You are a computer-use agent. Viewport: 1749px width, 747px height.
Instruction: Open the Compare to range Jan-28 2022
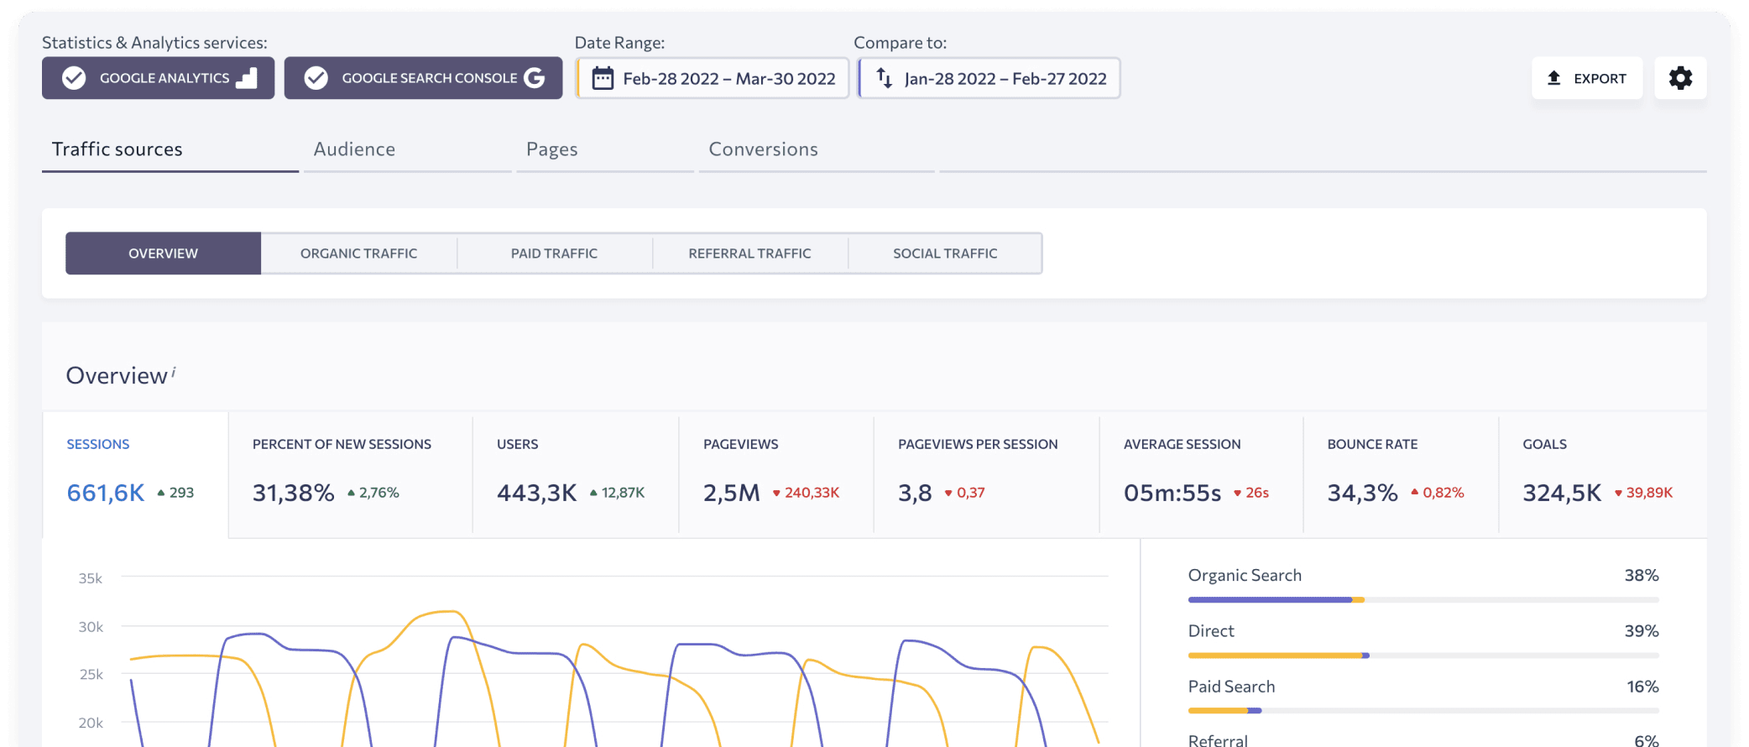click(x=989, y=78)
